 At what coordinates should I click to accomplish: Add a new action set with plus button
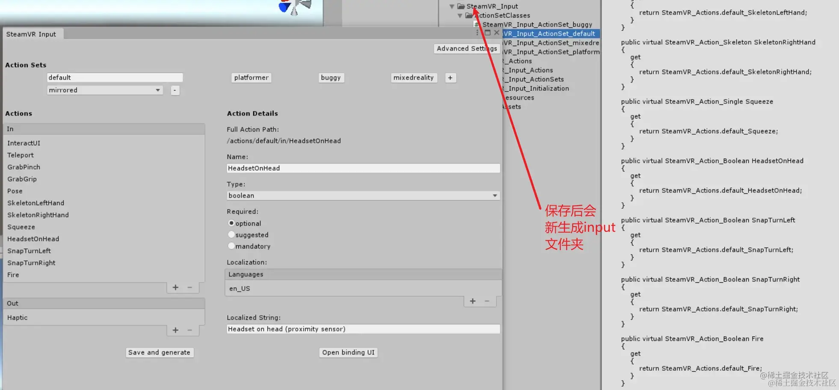tap(450, 78)
